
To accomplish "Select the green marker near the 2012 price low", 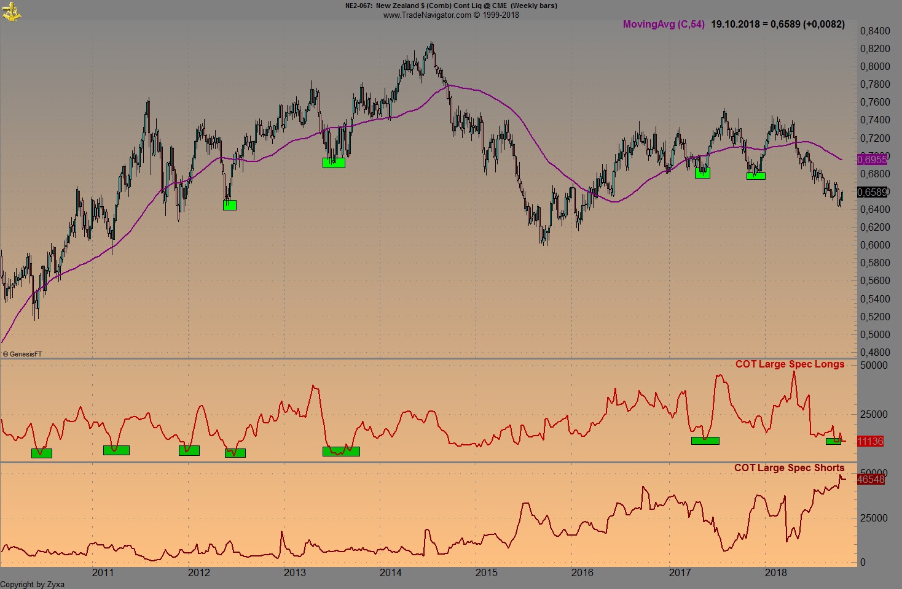I will [x=229, y=205].
